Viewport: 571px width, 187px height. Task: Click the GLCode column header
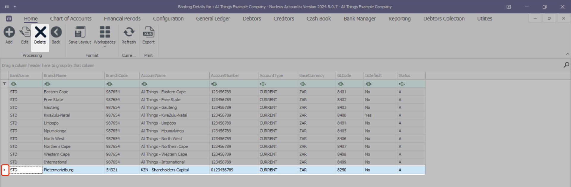(x=349, y=76)
